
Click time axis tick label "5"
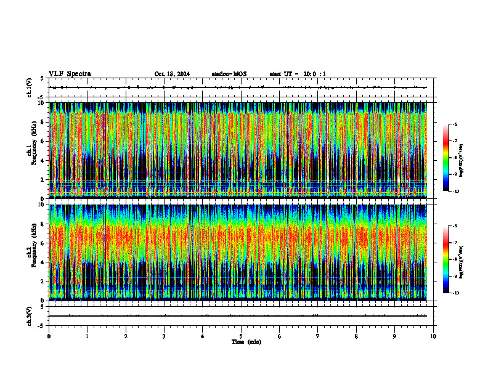pos(241,336)
